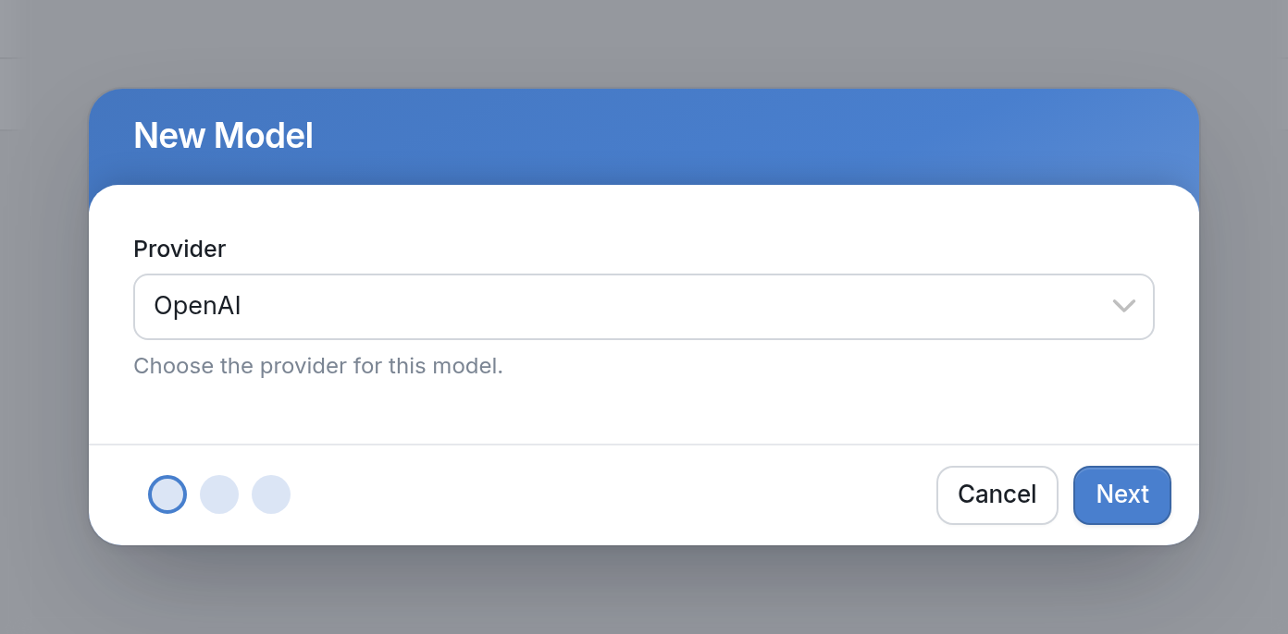Cancel the New Model dialog
Image resolution: width=1288 pixels, height=634 pixels.
[x=997, y=494]
